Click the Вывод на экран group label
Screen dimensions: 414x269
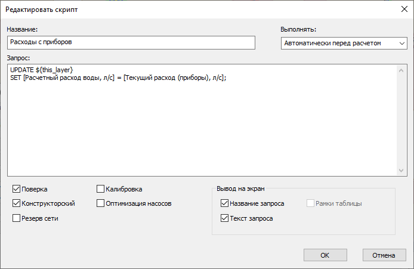pyautogui.click(x=240, y=189)
